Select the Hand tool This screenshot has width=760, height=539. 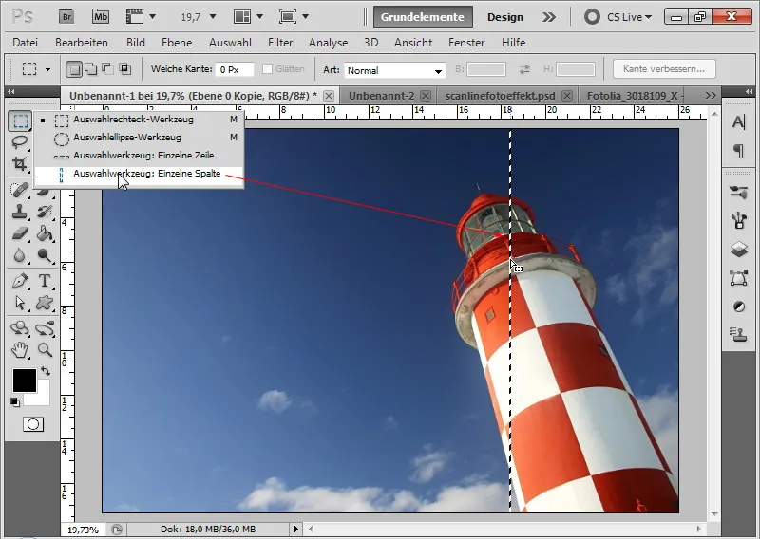pos(20,349)
